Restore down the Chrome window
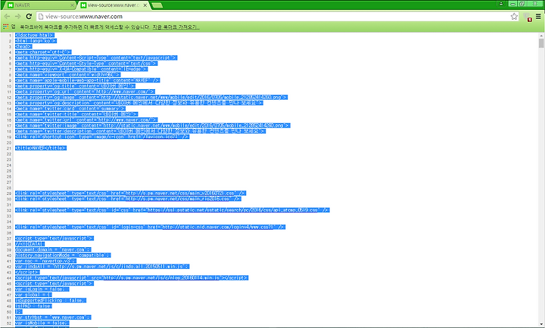The height and width of the screenshot is (328, 545). pyautogui.click(x=522, y=4)
